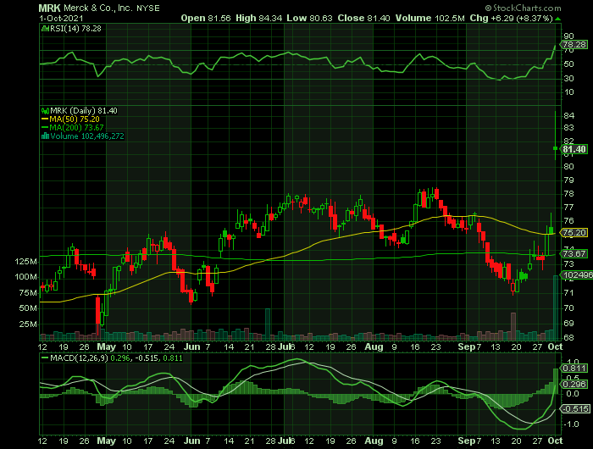Click the Open 81.56 value
Screen dimensions: 593x449
(x=206, y=18)
